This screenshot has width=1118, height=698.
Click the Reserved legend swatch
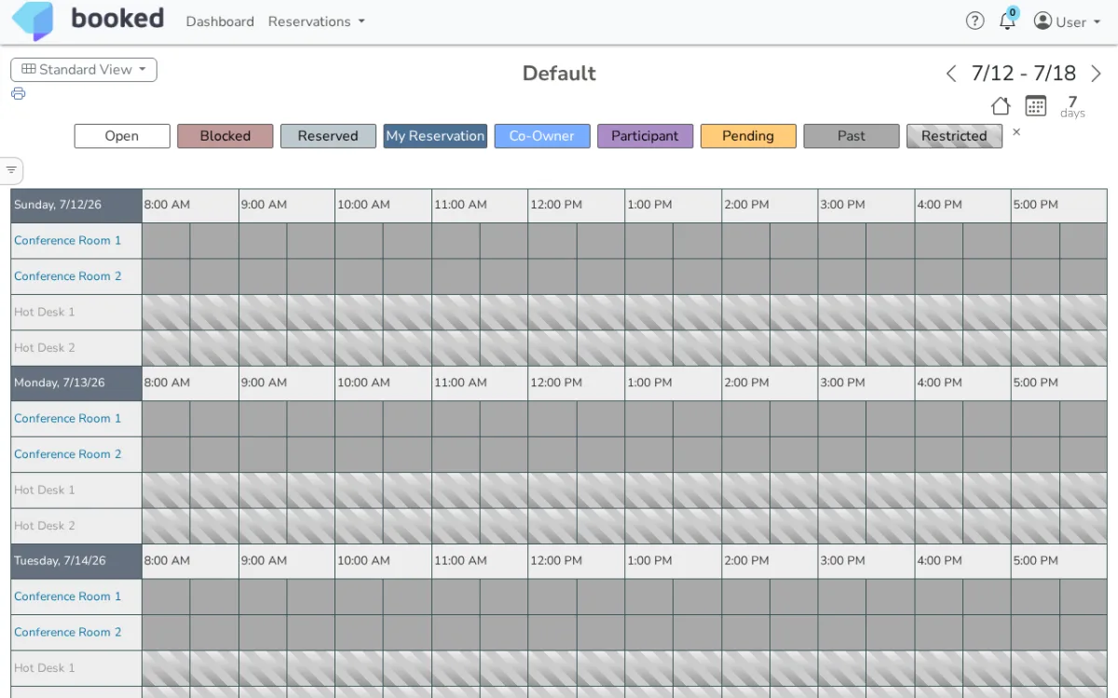tap(328, 136)
